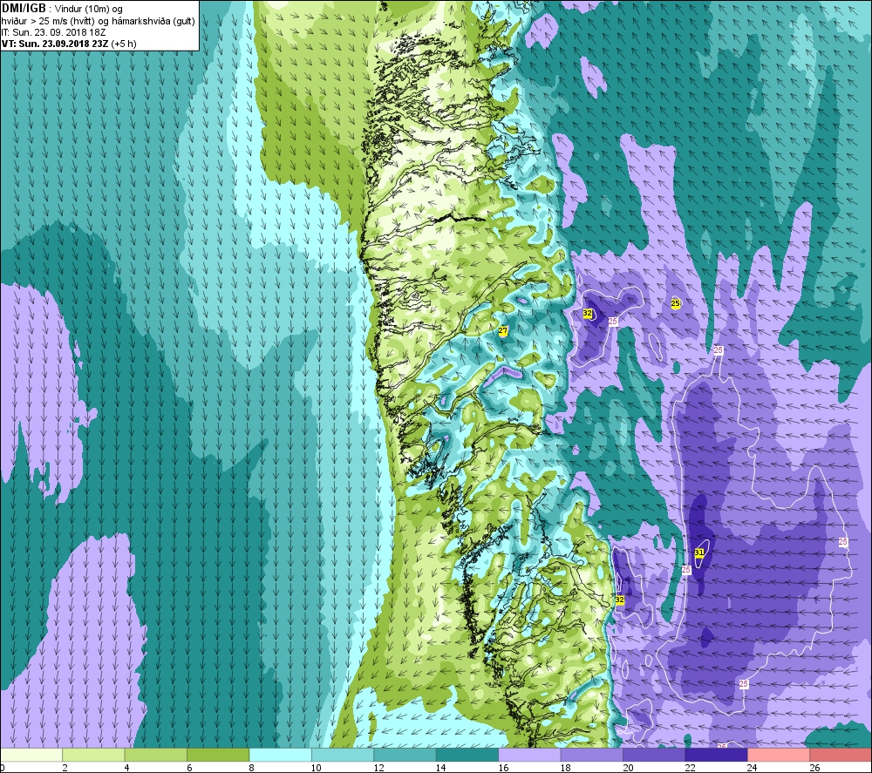Click the 24–26 m/s pink legend swatch
This screenshot has width=872, height=773.
pyautogui.click(x=779, y=755)
